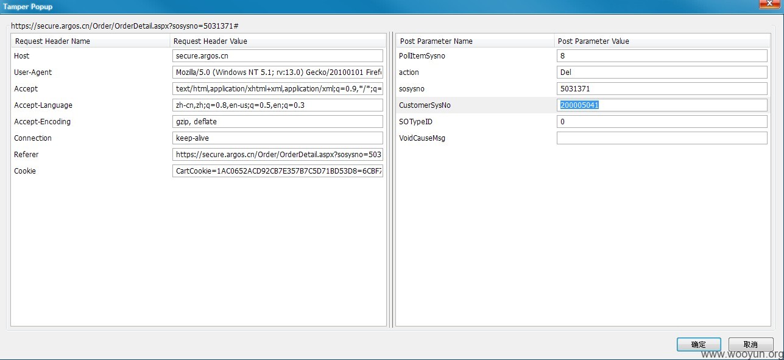Viewport: 784px width, 360px height.
Task: Click the 确定 confirm button
Action: pyautogui.click(x=699, y=344)
